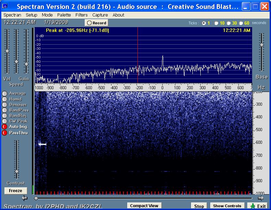
Task: Click the 1/19/2008 date text
Action: pyautogui.click(x=56, y=22)
